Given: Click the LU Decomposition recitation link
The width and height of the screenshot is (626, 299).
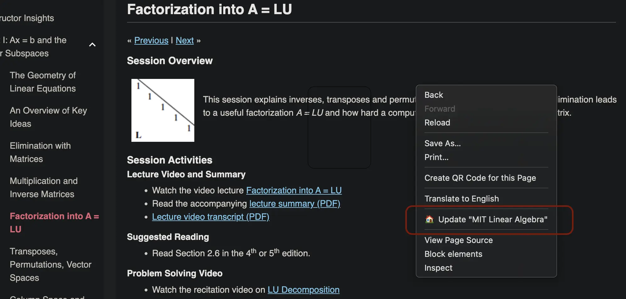Looking at the screenshot, I should 303,290.
